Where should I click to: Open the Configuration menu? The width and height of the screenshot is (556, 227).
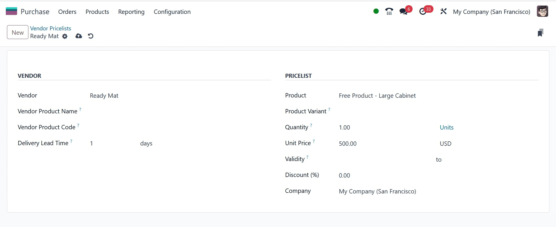point(172,12)
